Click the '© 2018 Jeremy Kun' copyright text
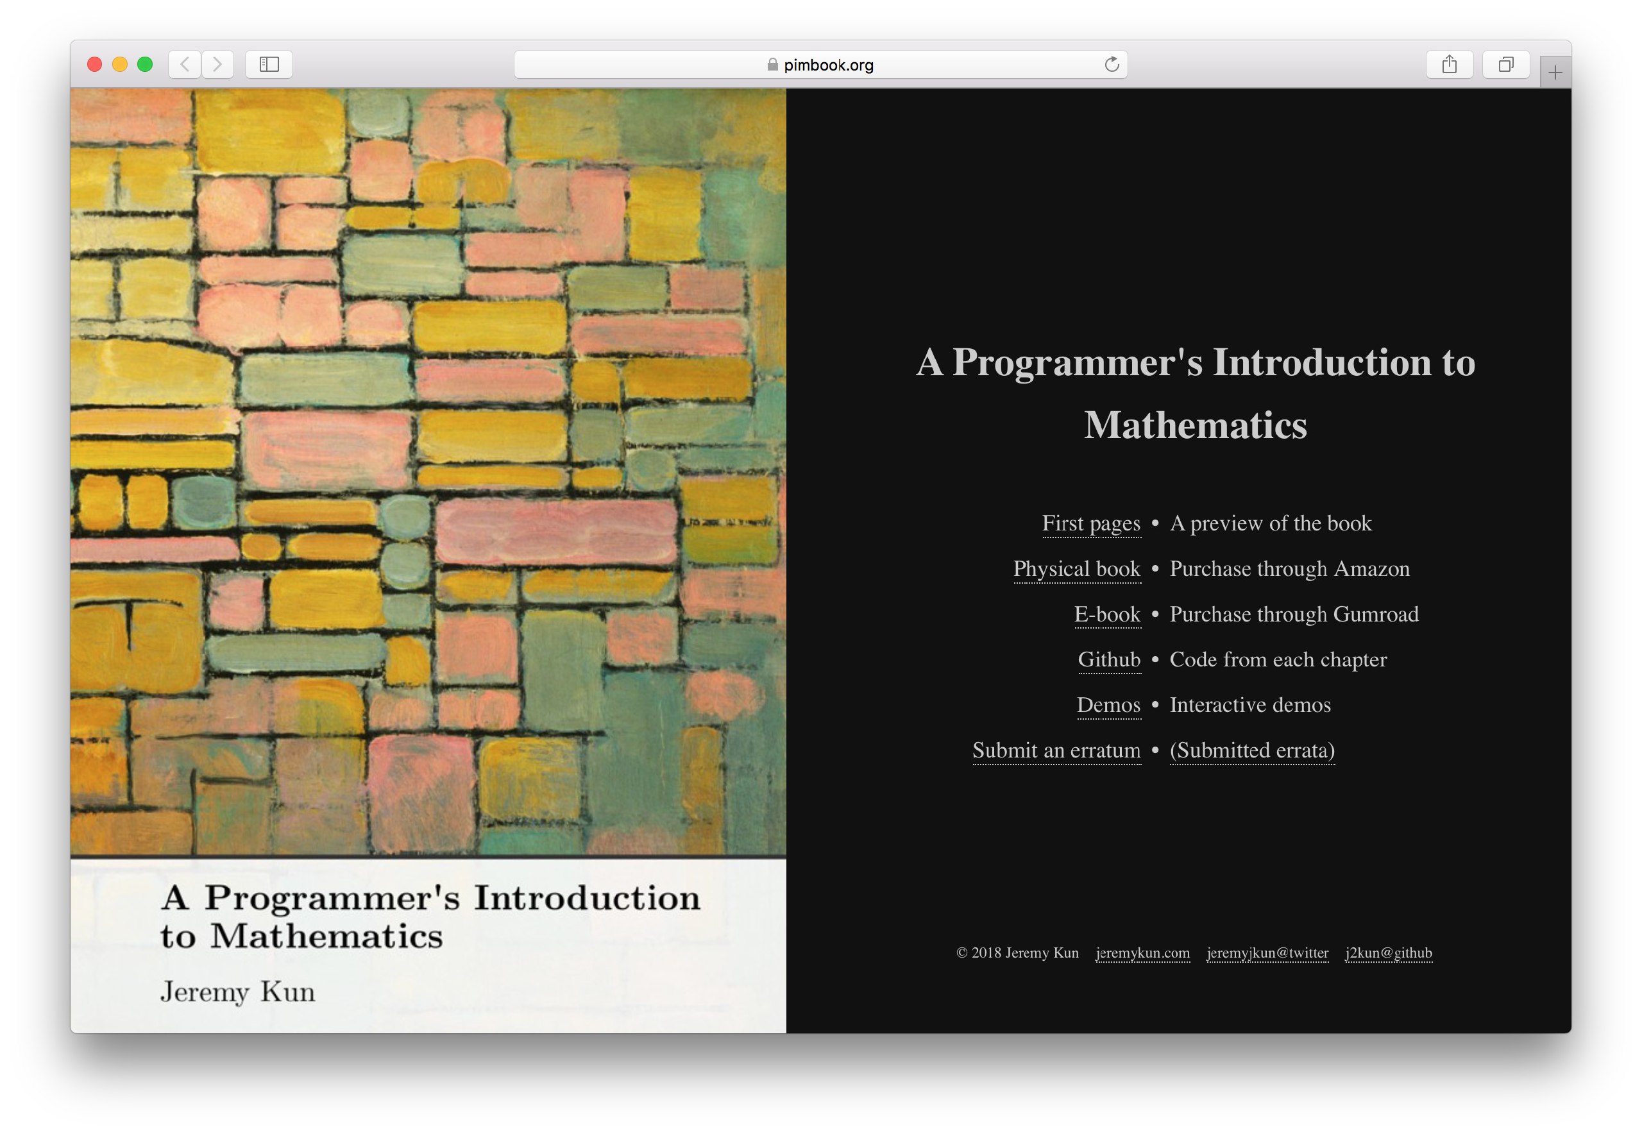1642x1134 pixels. point(1017,954)
